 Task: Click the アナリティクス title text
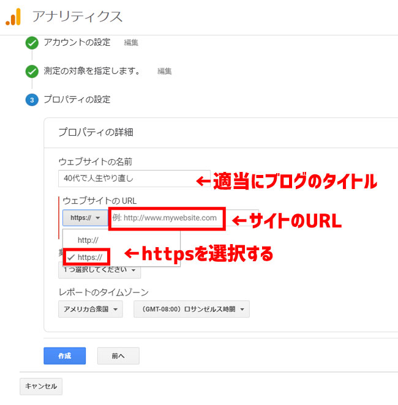point(77,17)
